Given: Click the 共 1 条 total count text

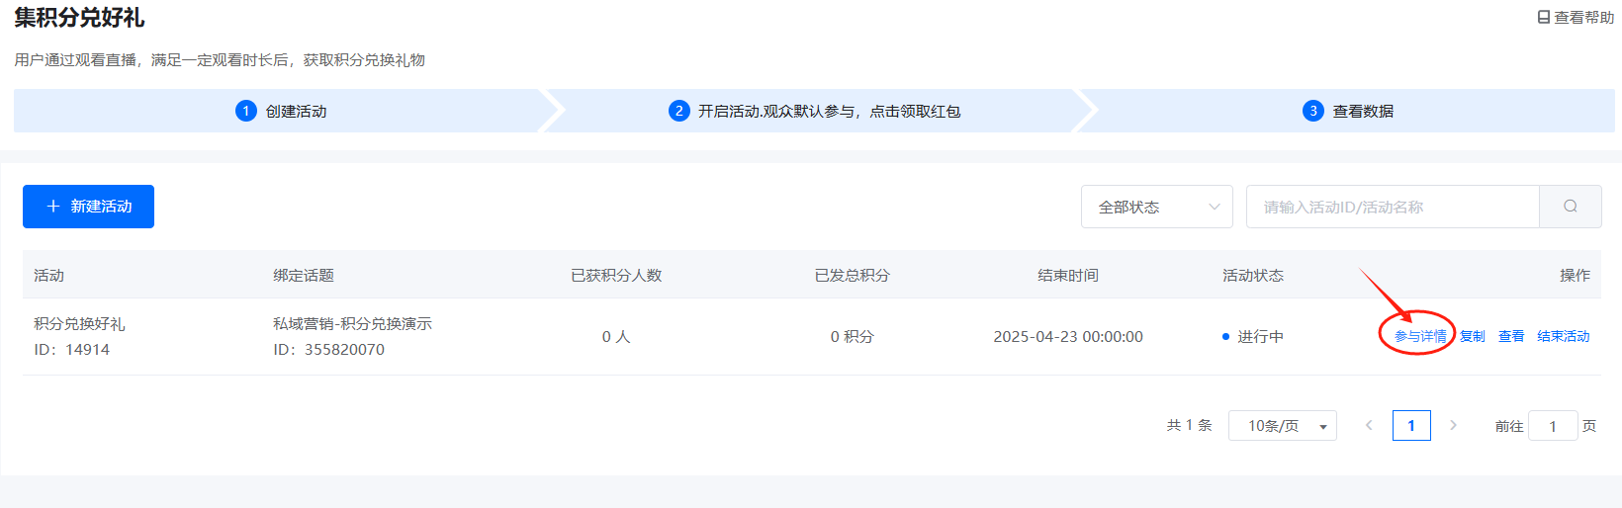Looking at the screenshot, I should (1189, 425).
